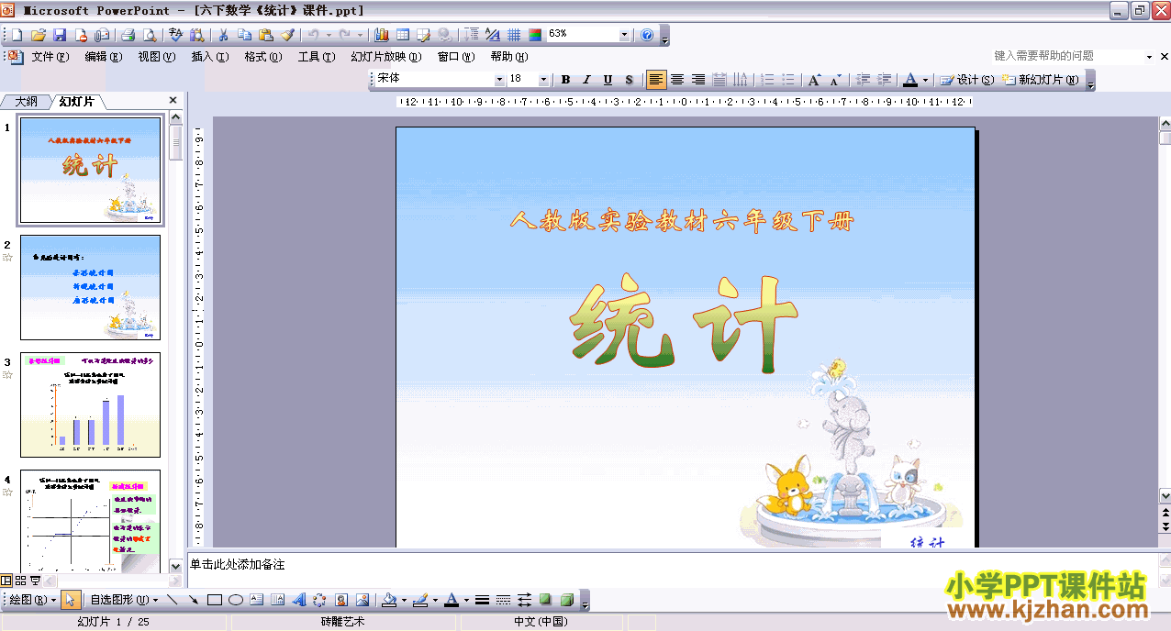
Task: Click the New Slide button
Action: pos(1041,80)
